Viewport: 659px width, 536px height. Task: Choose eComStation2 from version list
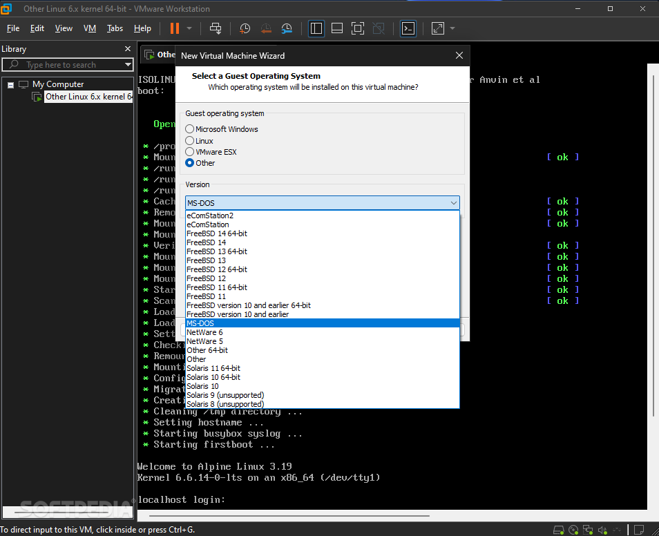322,216
